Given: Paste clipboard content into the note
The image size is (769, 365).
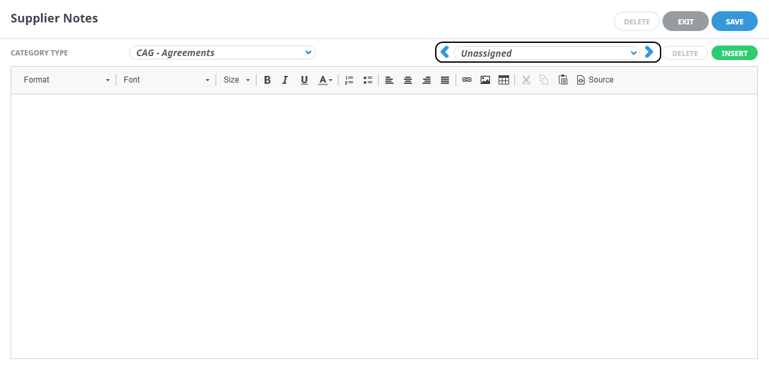Looking at the screenshot, I should tap(563, 80).
